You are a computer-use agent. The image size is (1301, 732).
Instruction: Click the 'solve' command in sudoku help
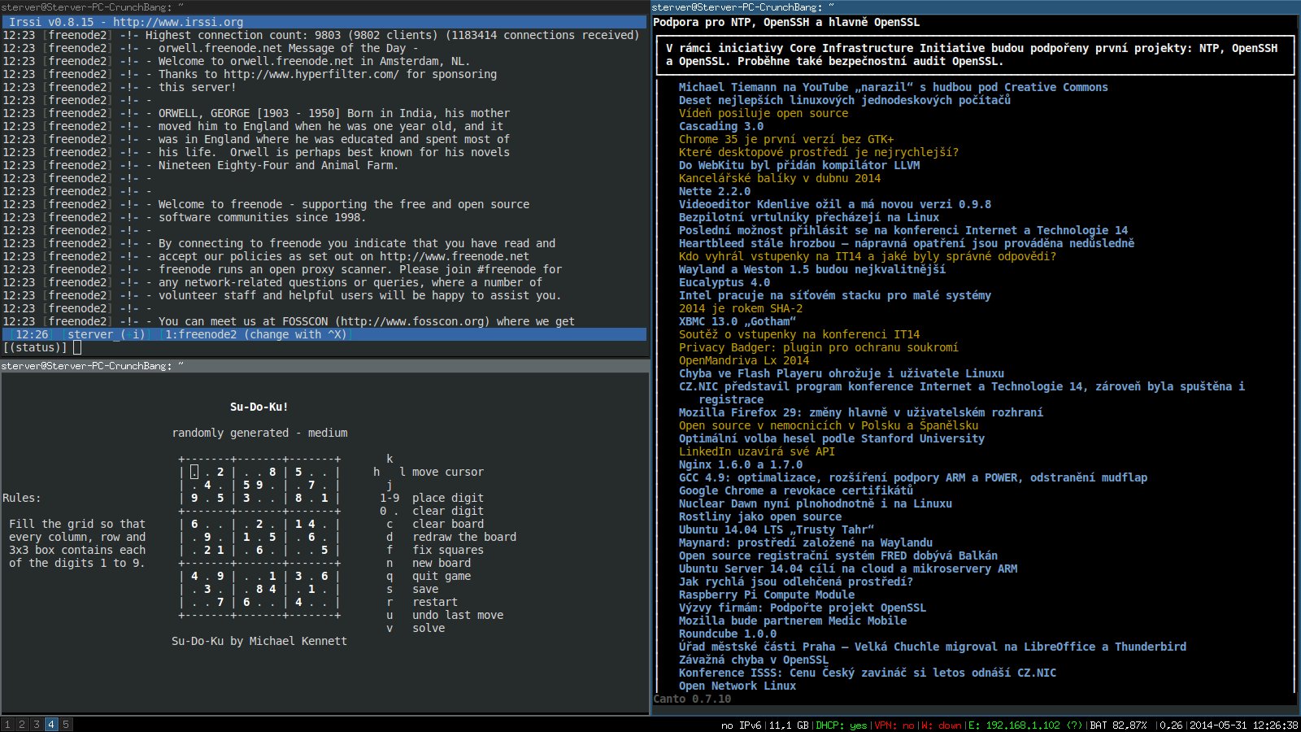(x=429, y=628)
